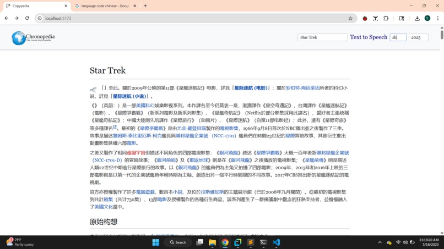The image size is (444, 249).
Task: Open the 美國文化 link
Action: coord(104,207)
